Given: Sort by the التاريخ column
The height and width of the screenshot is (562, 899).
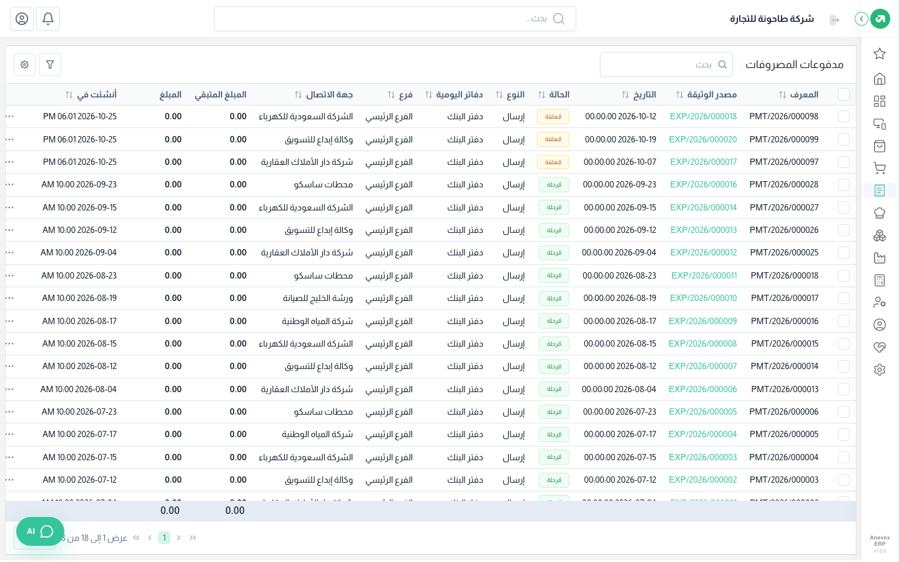Looking at the screenshot, I should pos(626,95).
